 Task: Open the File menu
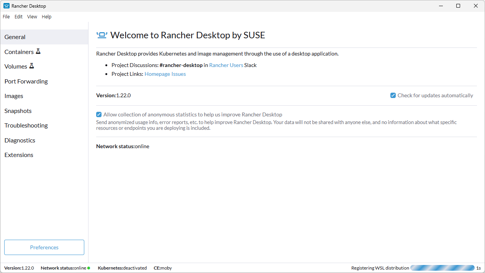coord(6,17)
